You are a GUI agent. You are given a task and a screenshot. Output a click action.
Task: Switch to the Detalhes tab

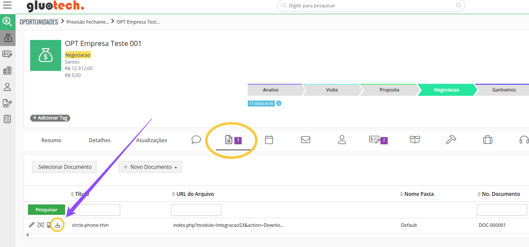(100, 140)
